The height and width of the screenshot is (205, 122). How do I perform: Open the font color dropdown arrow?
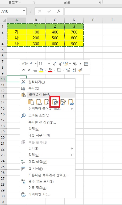coord(54,70)
